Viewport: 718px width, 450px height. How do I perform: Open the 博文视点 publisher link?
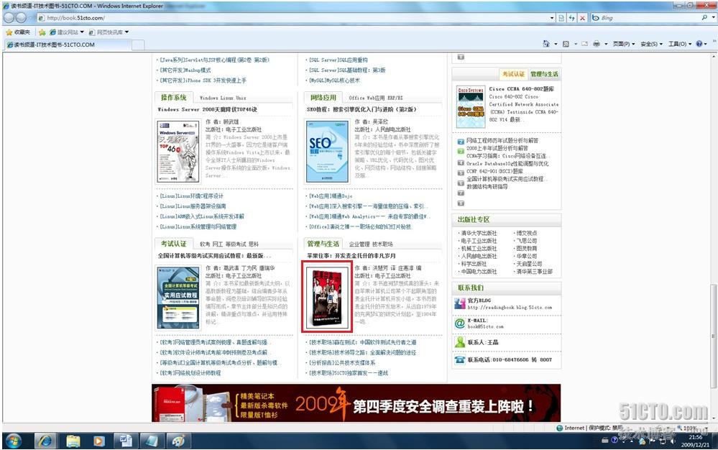coord(527,233)
